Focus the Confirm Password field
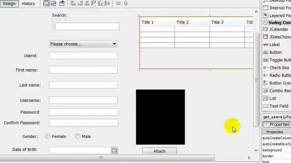Screen dimensions: 291x163 (83, 123)
